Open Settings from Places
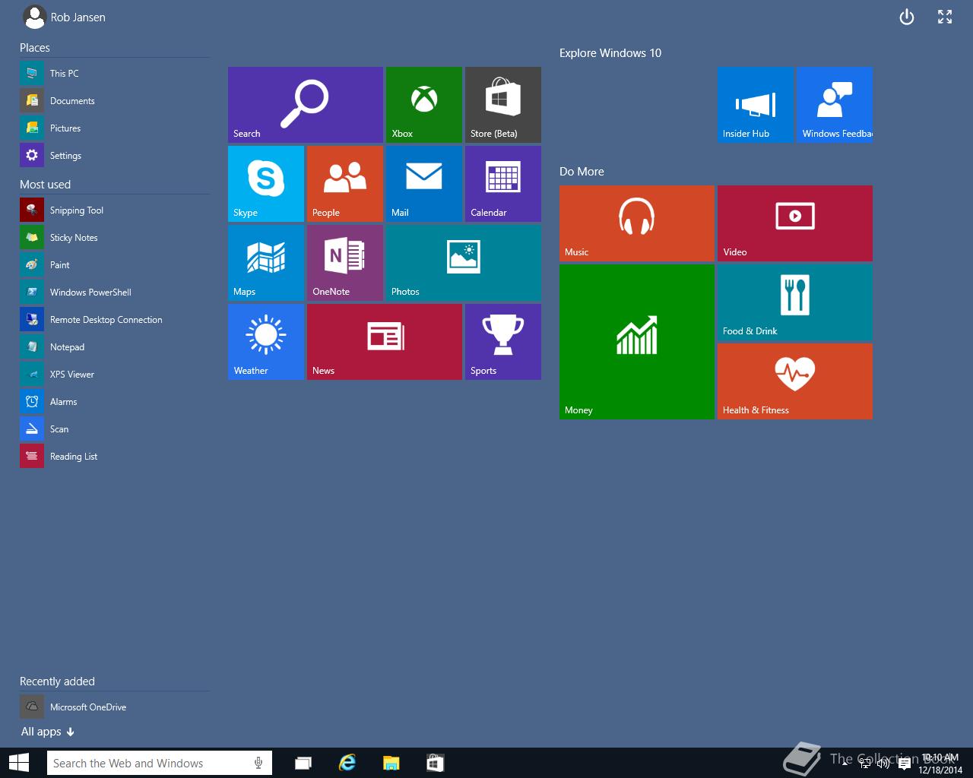 tap(115, 156)
